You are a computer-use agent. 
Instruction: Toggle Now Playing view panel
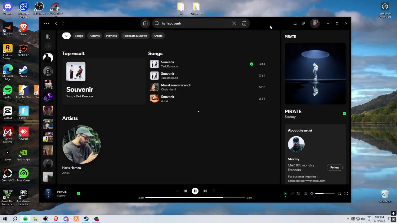pos(285,194)
